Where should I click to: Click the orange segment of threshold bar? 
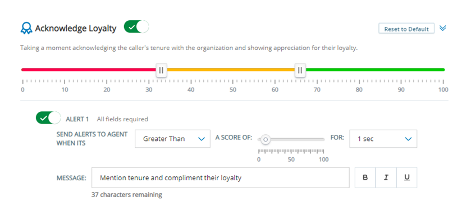click(x=231, y=70)
